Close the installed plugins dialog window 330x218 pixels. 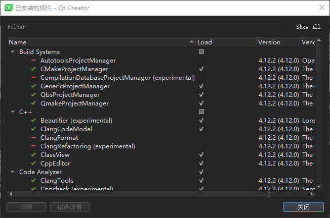tap(322, 8)
